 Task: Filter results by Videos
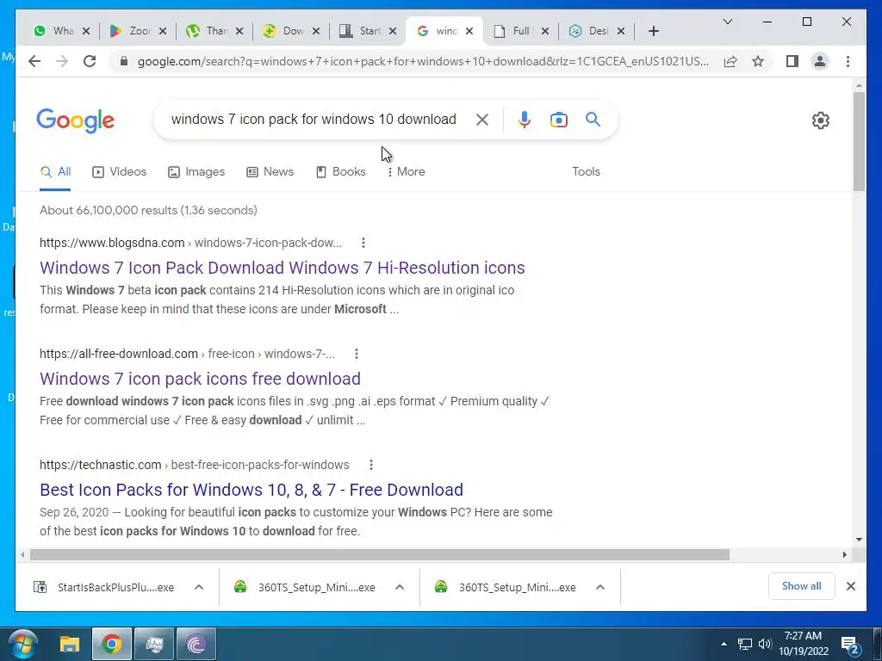coord(119,172)
